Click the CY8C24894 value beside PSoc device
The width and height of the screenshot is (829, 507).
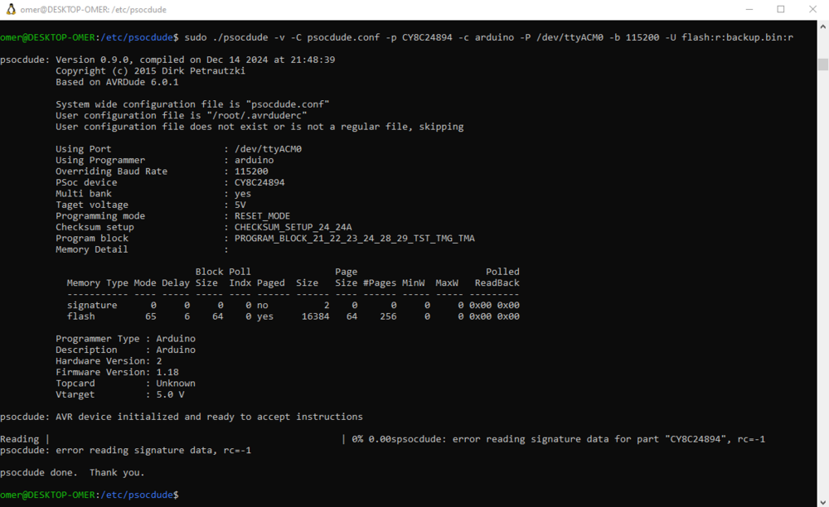pos(259,182)
